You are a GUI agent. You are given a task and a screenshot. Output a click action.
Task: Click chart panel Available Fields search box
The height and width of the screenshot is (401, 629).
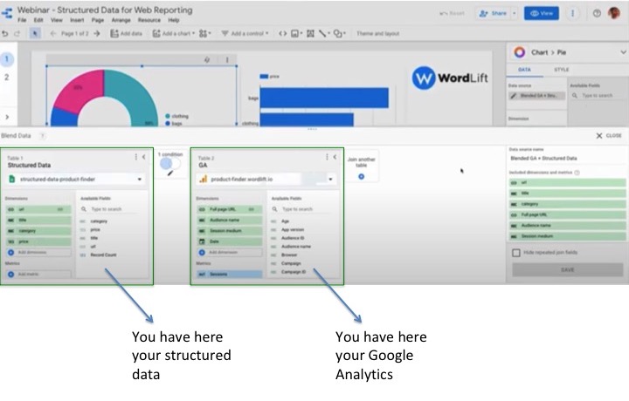[x=597, y=96]
